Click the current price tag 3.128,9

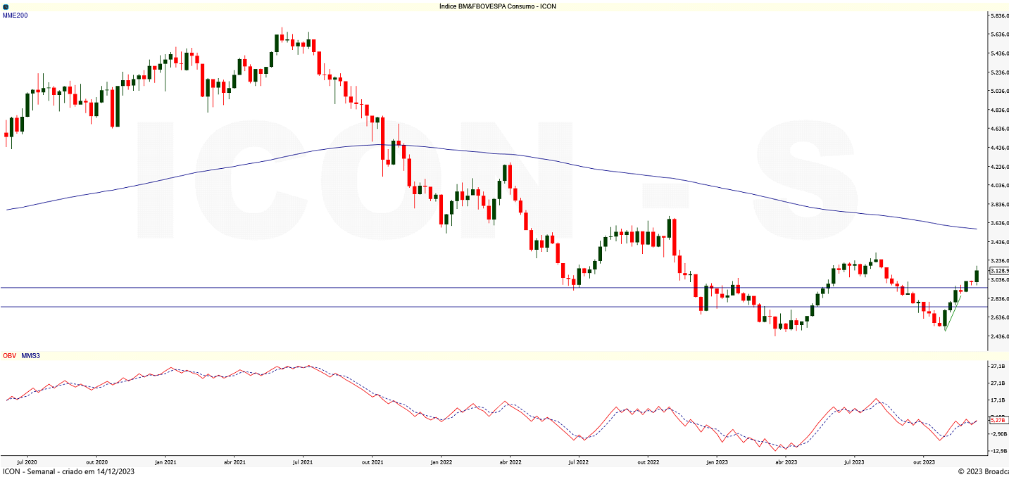[999, 271]
